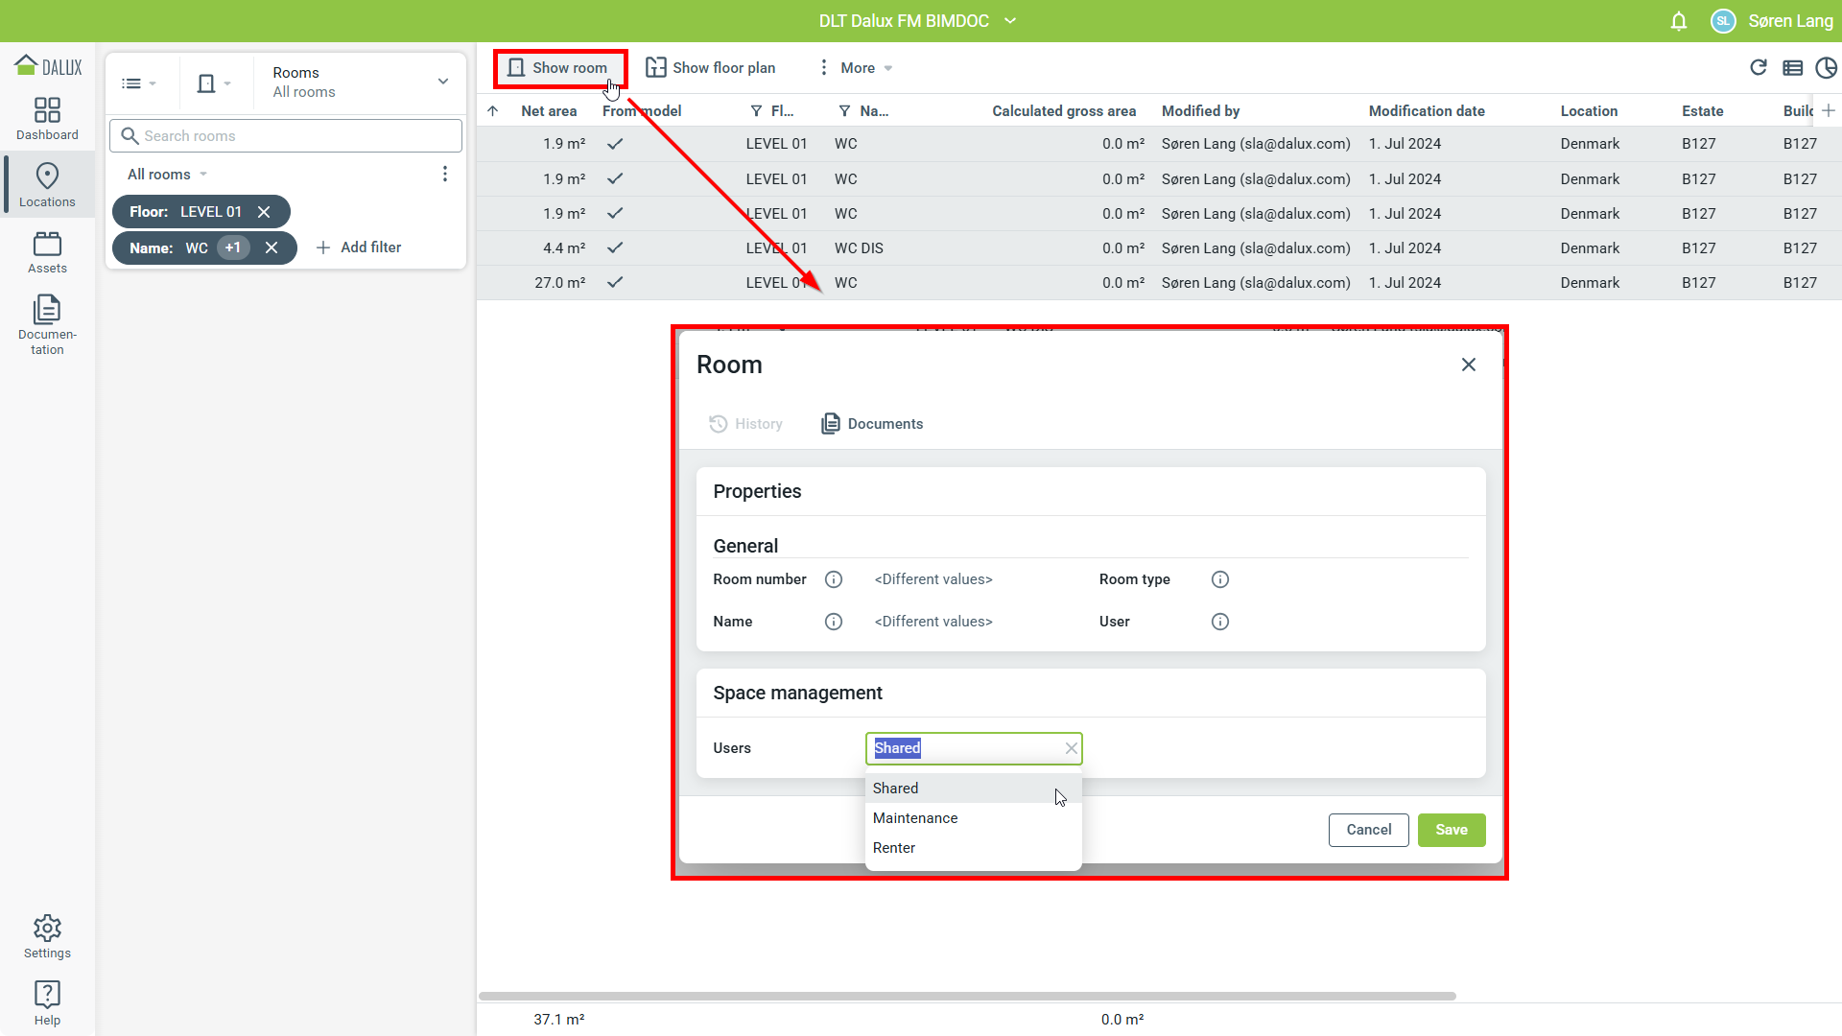Select Maintenance from the Users list

click(x=915, y=818)
